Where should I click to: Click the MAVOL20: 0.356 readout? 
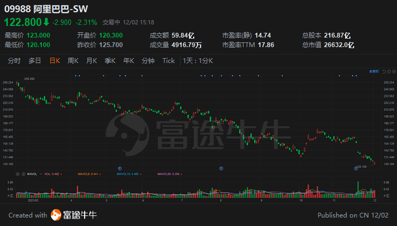click(x=168, y=174)
